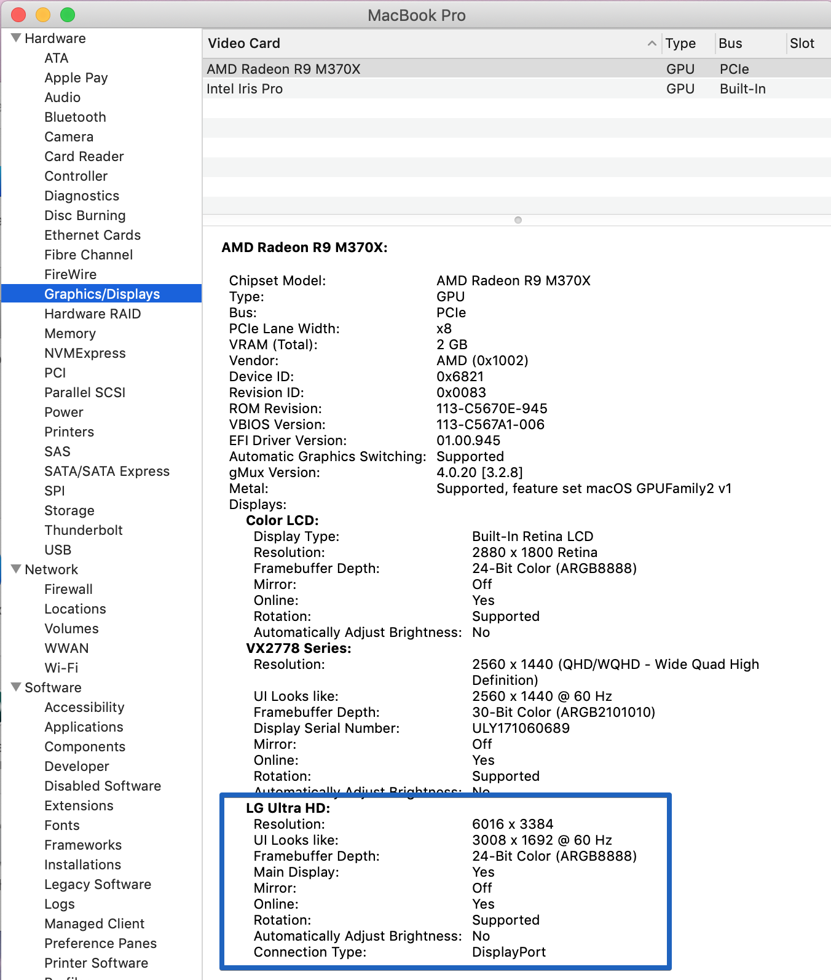Open Fonts in the sidebar
The width and height of the screenshot is (831, 980).
62,825
